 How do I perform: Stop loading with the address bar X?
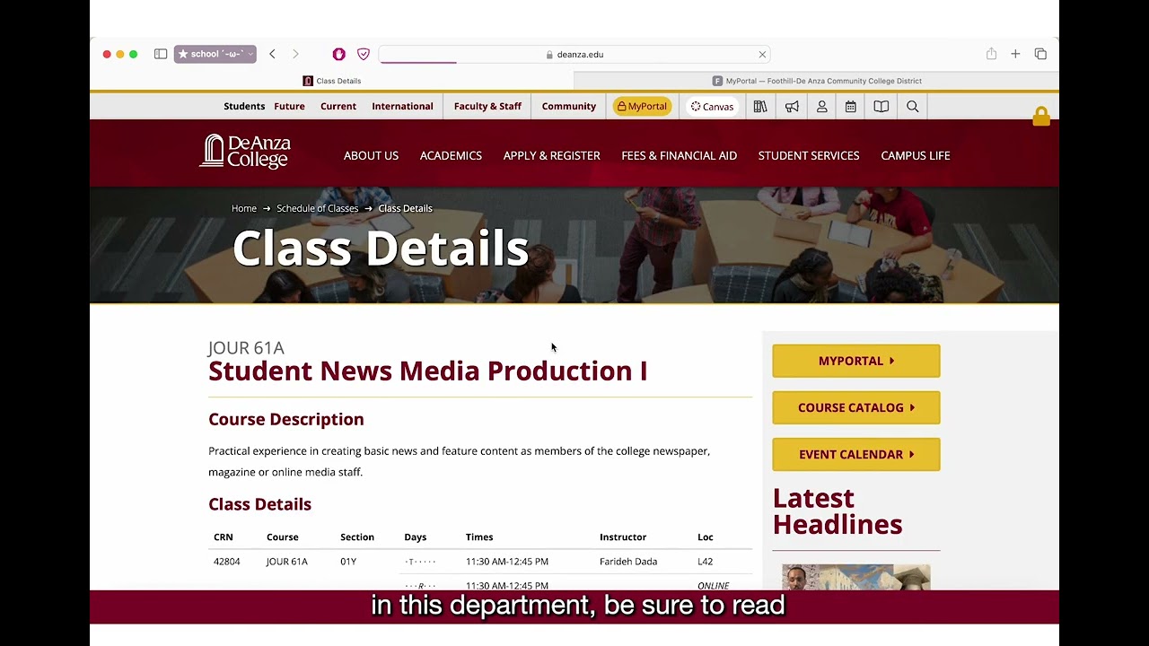(762, 54)
